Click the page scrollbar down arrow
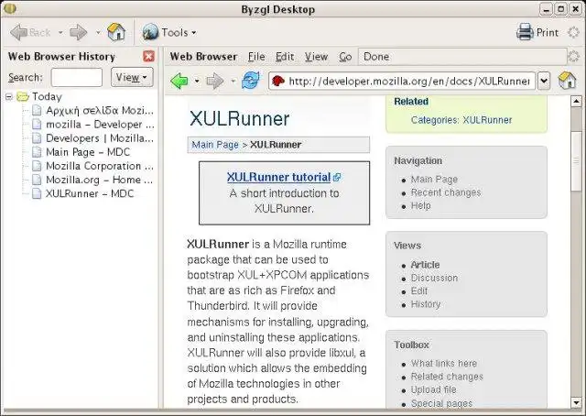 pos(576,403)
